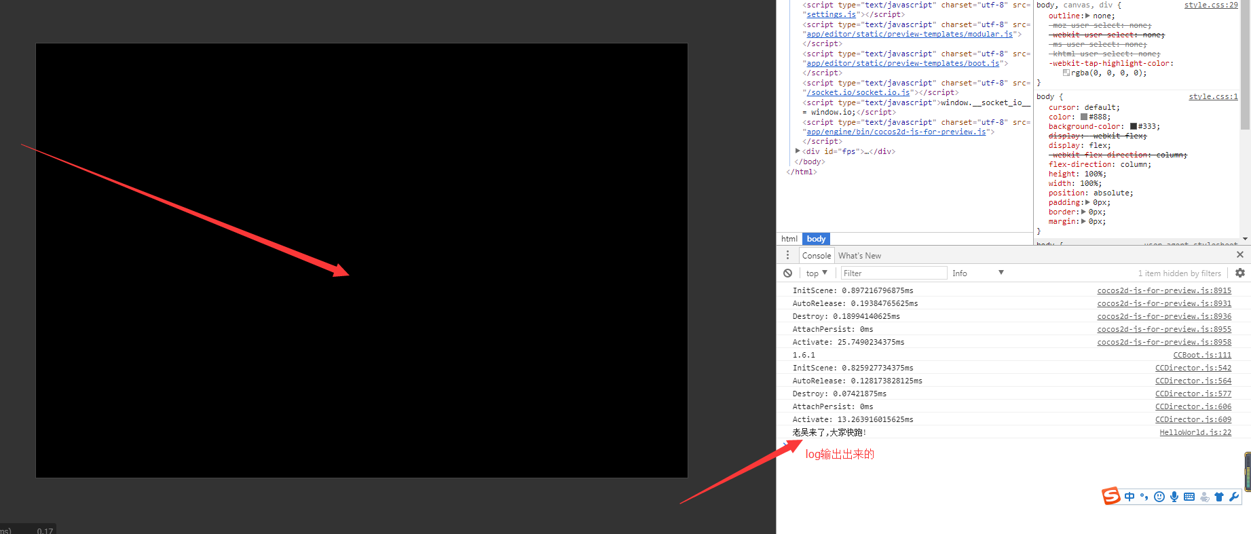Expand the outline property shorthand
1251x534 pixels.
[x=1087, y=16]
